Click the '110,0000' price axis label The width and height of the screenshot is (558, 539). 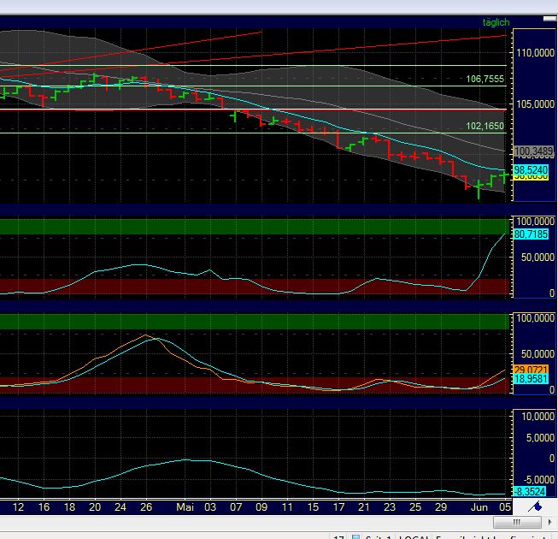(535, 53)
